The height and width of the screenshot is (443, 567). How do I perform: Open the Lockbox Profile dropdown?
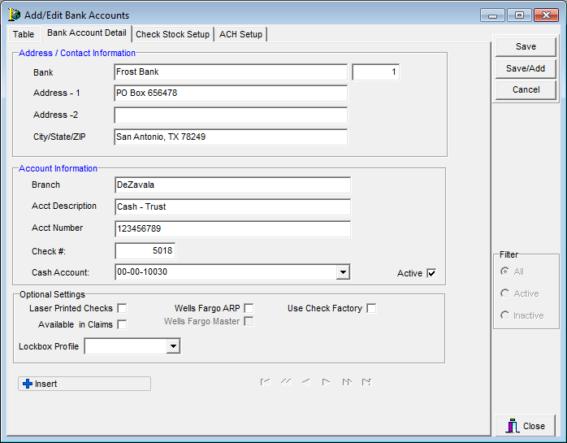172,347
